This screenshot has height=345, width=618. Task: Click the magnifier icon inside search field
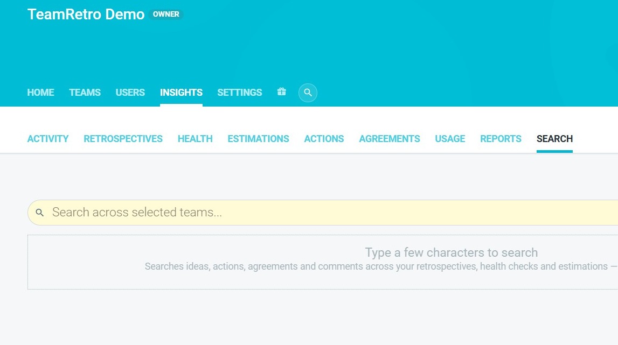coord(39,213)
